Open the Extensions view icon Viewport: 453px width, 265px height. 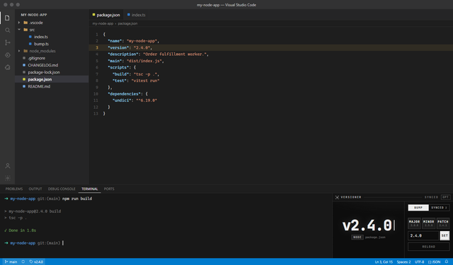pyautogui.click(x=7, y=67)
